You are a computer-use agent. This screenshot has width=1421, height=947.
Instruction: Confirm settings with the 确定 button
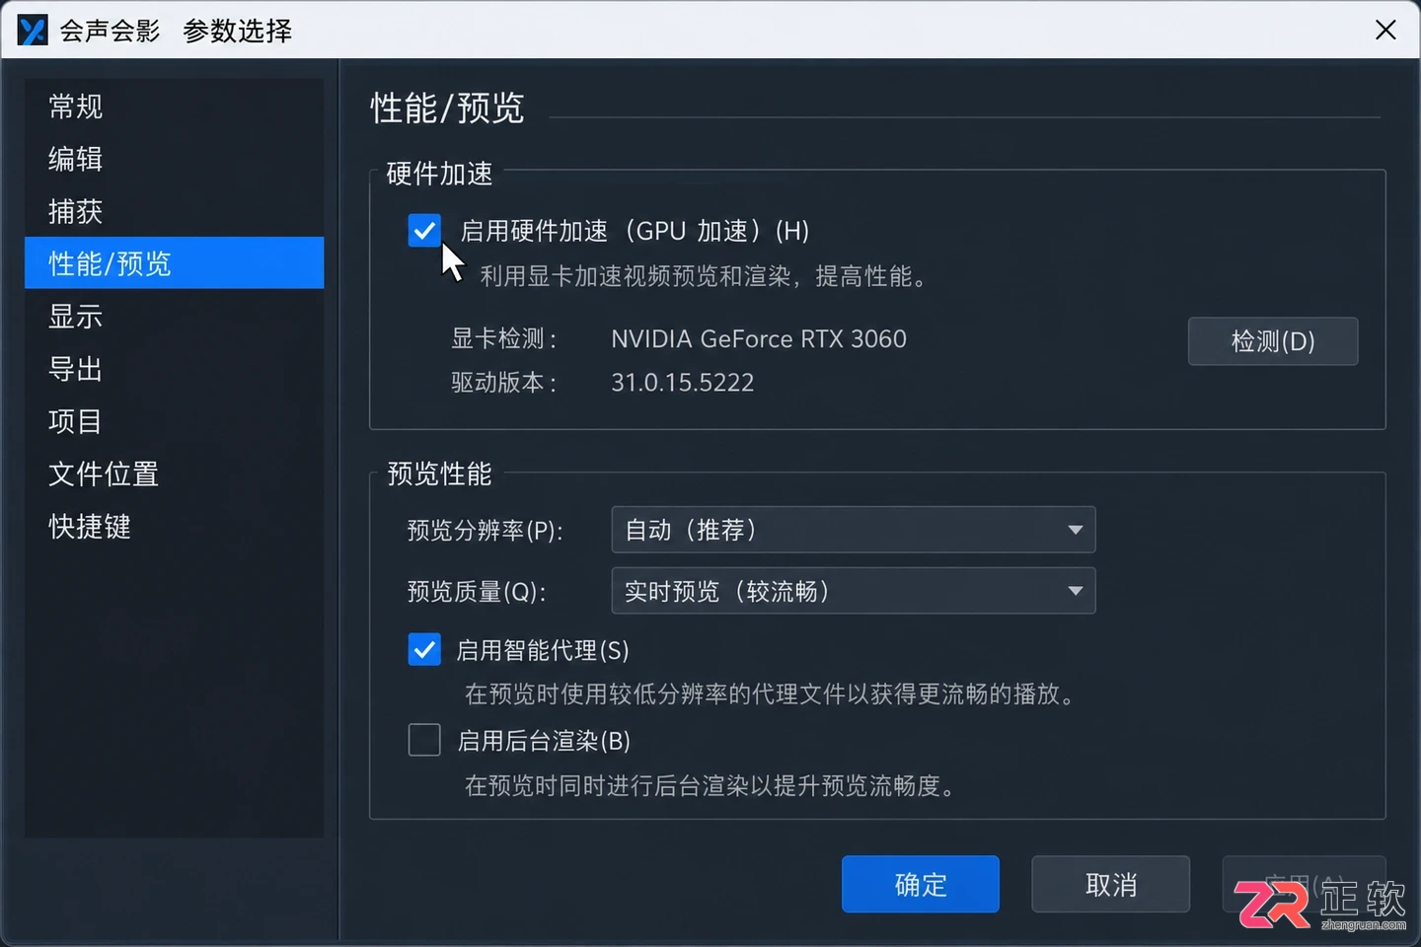point(921,884)
